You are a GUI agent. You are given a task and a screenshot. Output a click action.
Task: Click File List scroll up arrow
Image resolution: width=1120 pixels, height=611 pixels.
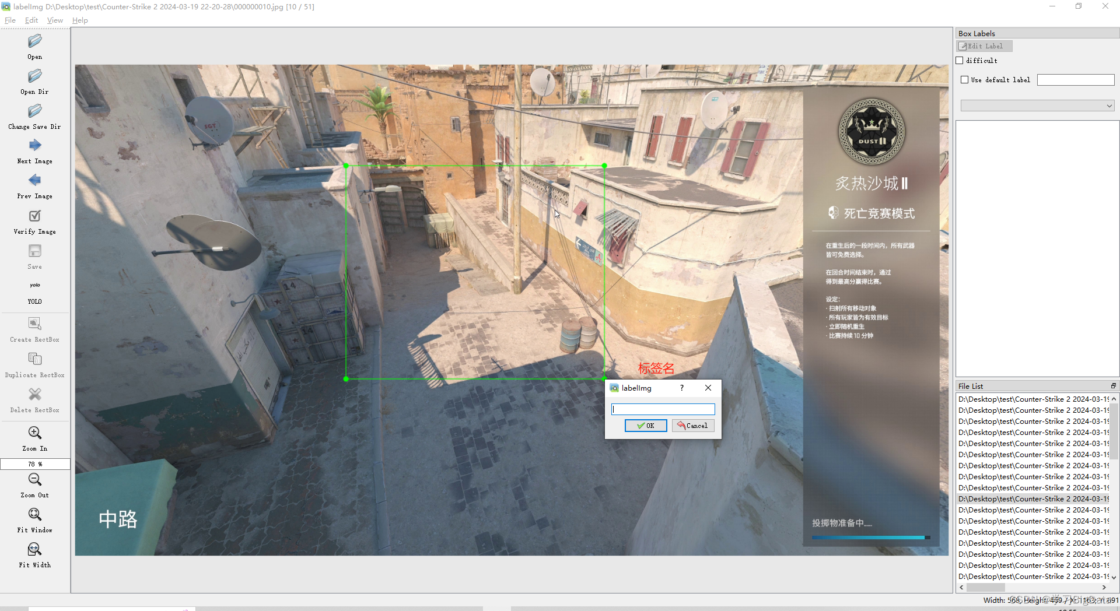coord(1114,399)
